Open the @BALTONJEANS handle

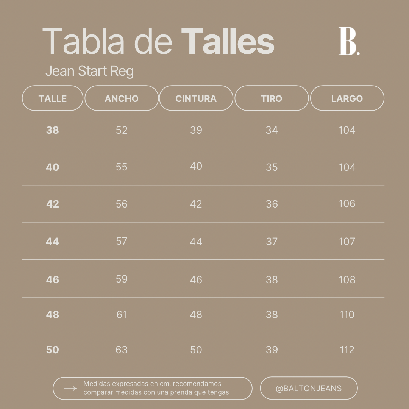click(x=309, y=388)
